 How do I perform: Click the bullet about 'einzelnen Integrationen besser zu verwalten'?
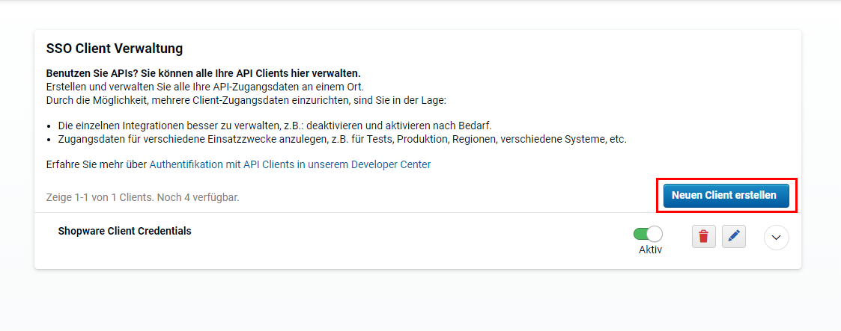click(x=275, y=126)
